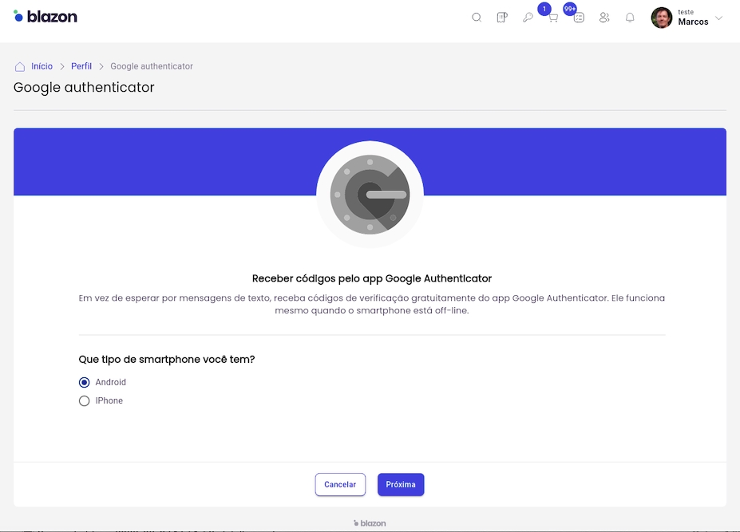Click the search magnifier icon
This screenshot has height=532, width=740.
(x=477, y=18)
